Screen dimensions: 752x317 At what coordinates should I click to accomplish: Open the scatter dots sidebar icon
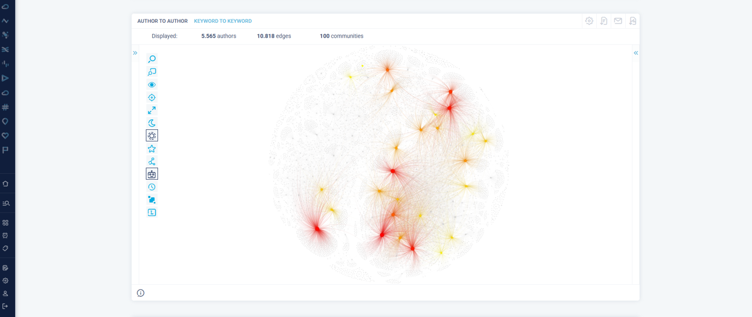click(5, 35)
